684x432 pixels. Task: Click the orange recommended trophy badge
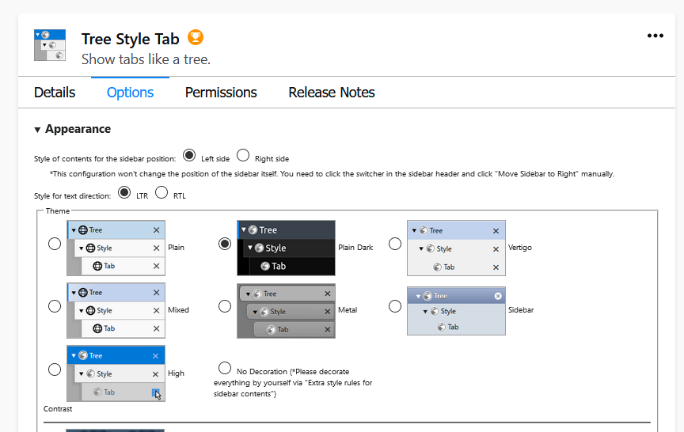point(196,37)
